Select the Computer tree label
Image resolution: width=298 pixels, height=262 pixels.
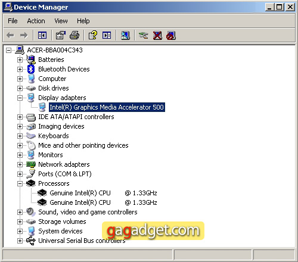pyautogui.click(x=52, y=79)
